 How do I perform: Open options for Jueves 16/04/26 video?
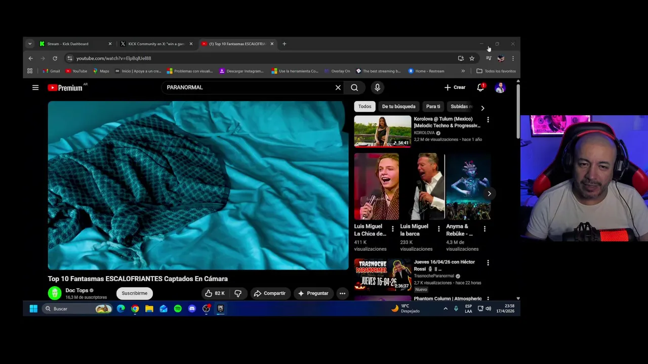[x=488, y=263]
